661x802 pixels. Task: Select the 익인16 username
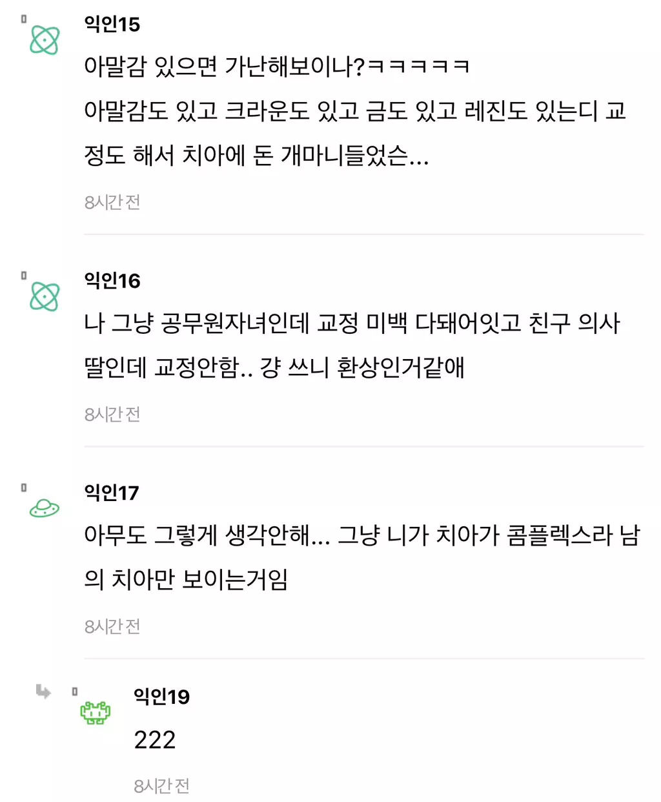112,281
